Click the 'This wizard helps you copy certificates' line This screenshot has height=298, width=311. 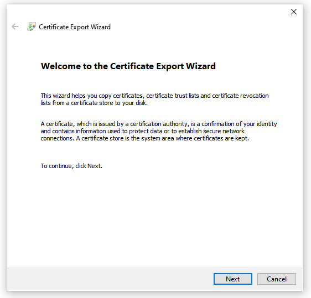coord(154,96)
